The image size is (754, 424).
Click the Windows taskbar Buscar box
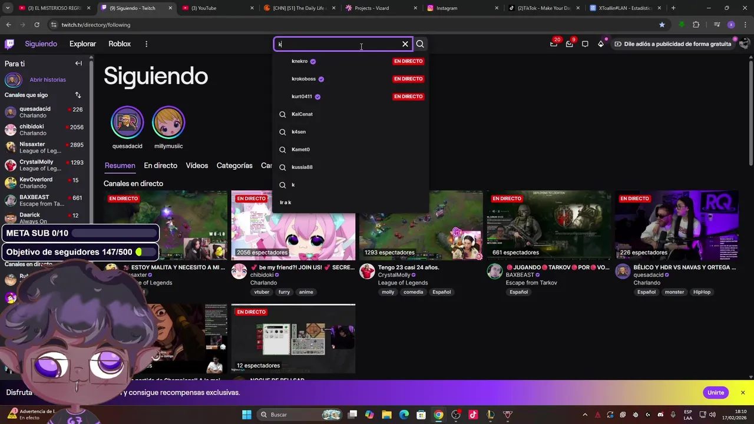(x=300, y=415)
